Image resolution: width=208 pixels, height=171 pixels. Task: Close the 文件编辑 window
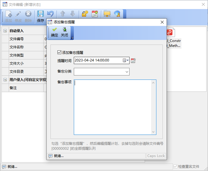click(x=203, y=4)
